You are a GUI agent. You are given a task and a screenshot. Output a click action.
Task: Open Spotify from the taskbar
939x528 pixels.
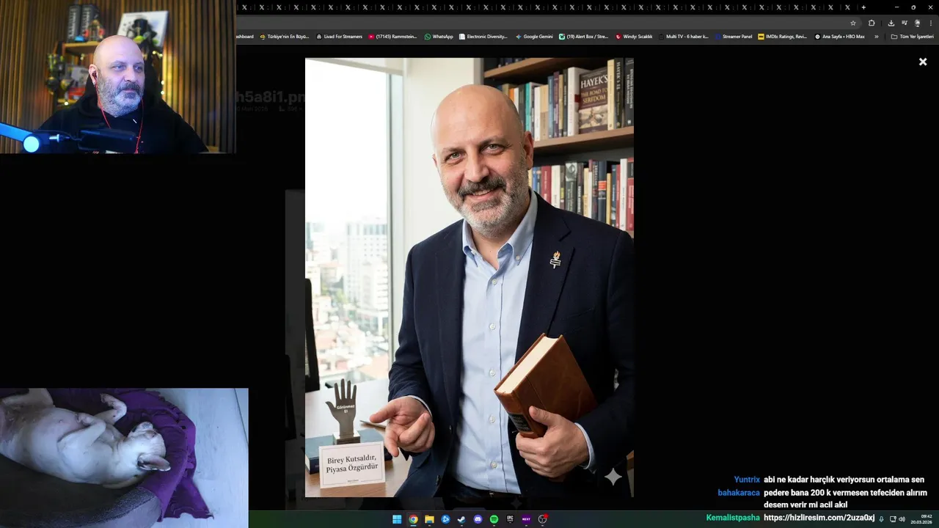pos(494,519)
